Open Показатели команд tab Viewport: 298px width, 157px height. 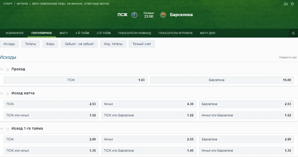135,33
